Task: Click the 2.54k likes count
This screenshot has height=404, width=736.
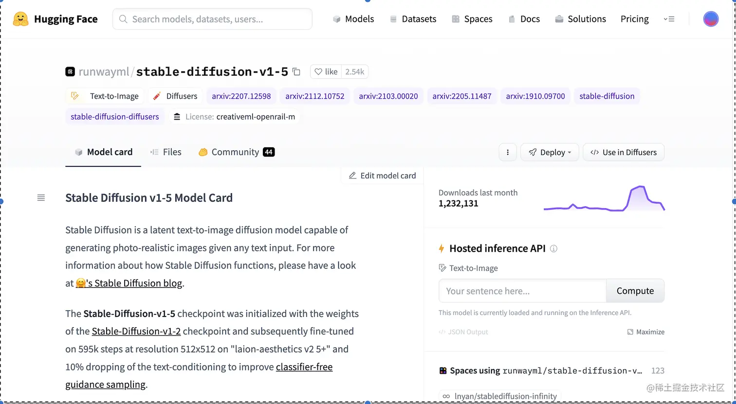Action: tap(354, 72)
